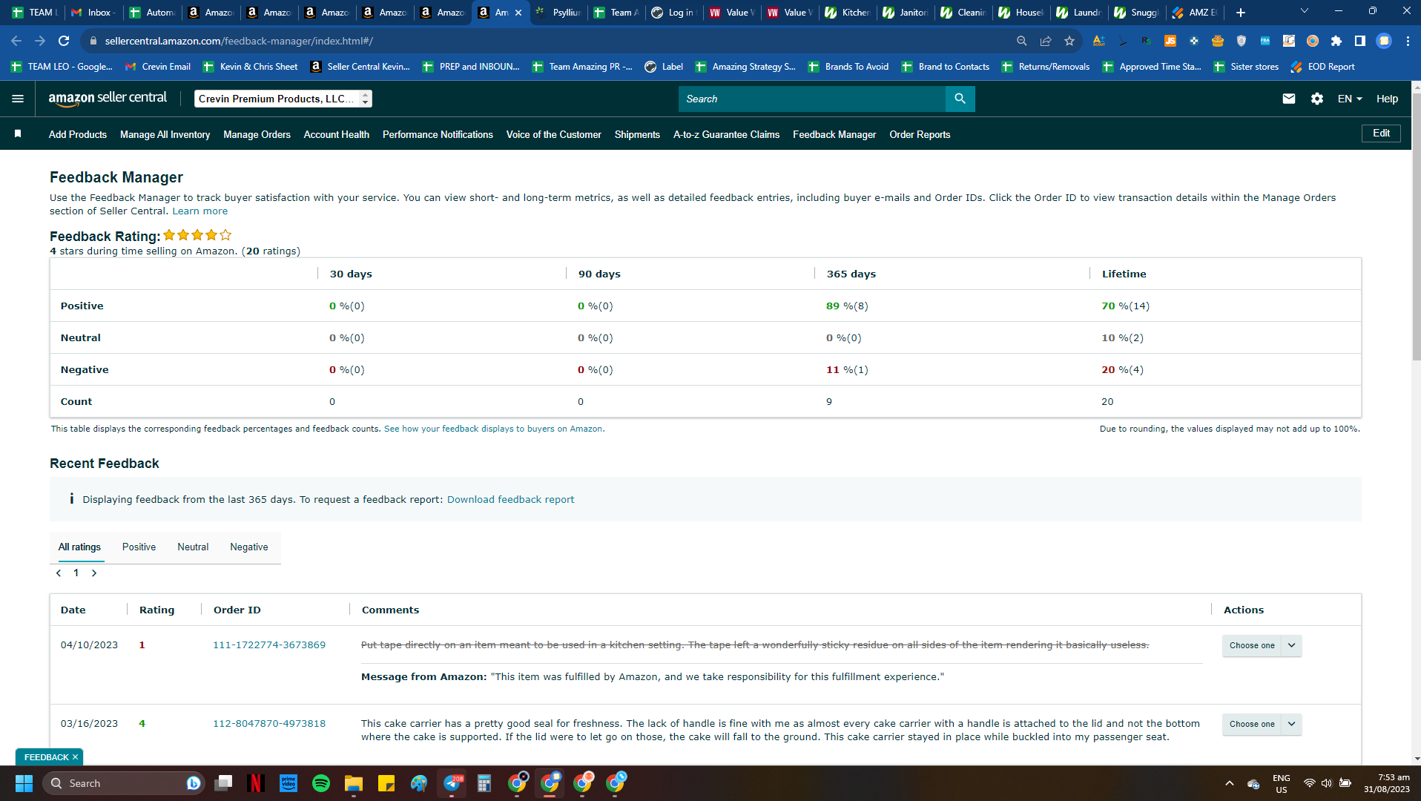Click the browser reload button
The width and height of the screenshot is (1421, 801).
point(64,41)
